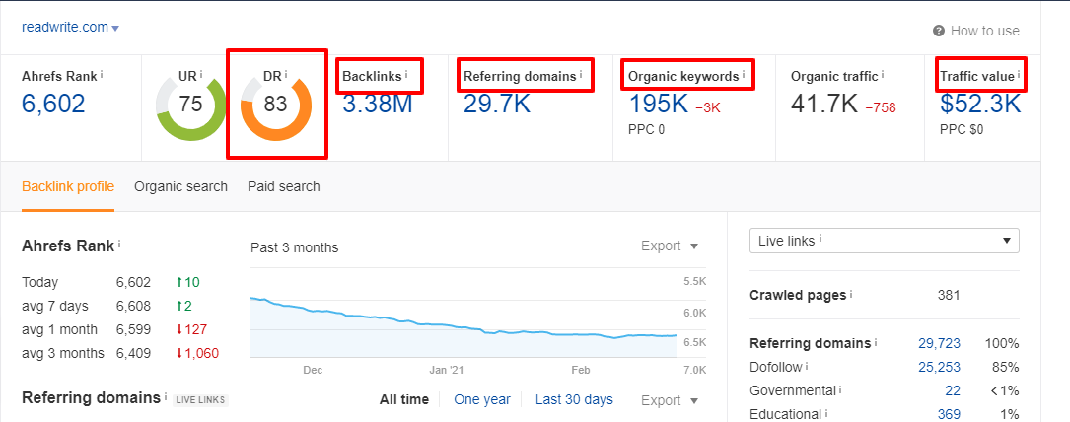Select the All time range filter
Image resolution: width=1070 pixels, height=422 pixels.
click(404, 399)
